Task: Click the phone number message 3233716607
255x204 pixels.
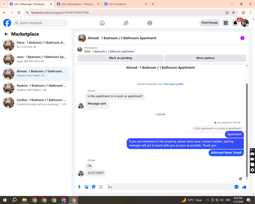Action: coord(95,173)
